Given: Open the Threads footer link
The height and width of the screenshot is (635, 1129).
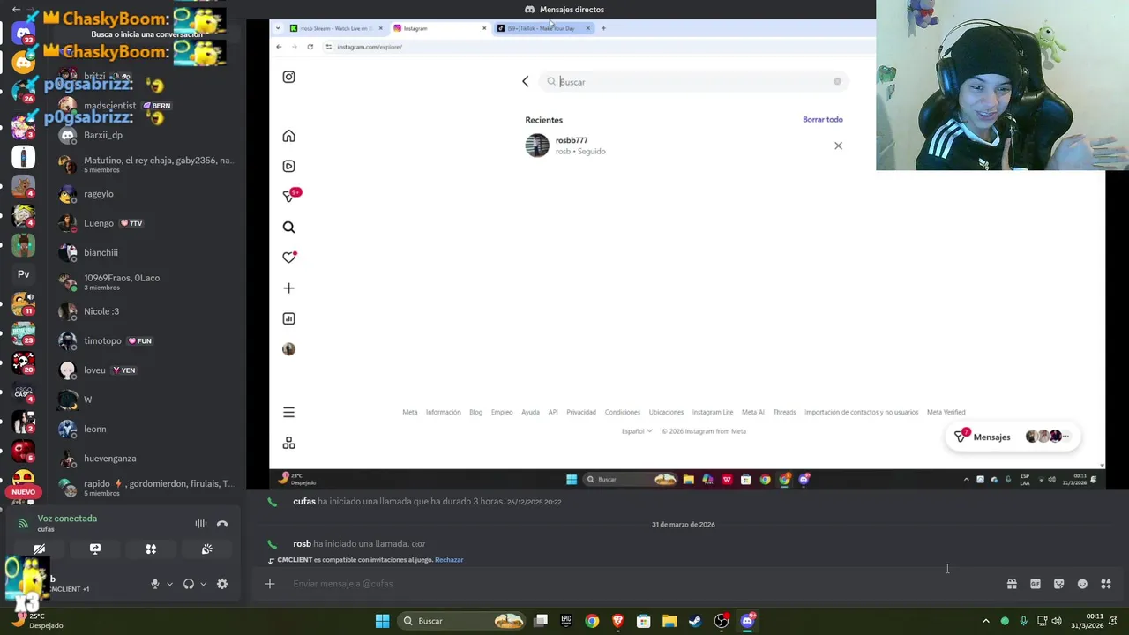Looking at the screenshot, I should (x=784, y=412).
